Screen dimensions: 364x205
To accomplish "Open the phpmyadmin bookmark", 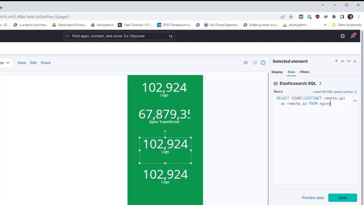I will (x=295, y=25).
